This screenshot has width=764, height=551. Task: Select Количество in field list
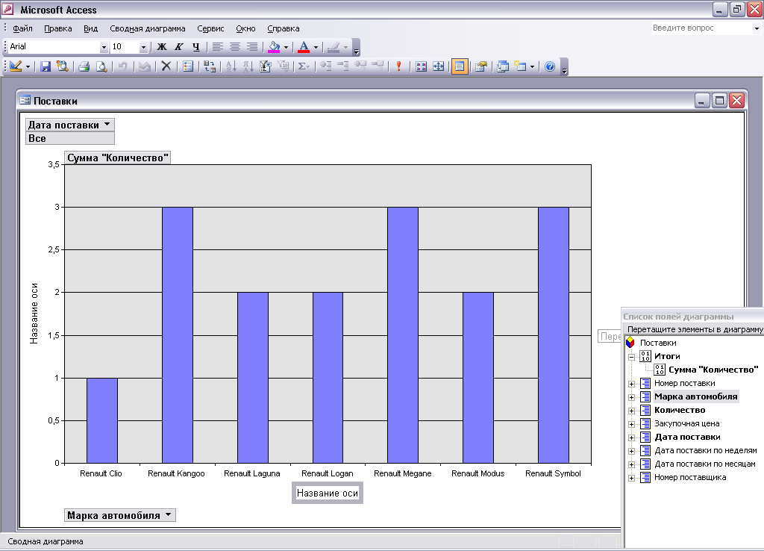coord(680,410)
